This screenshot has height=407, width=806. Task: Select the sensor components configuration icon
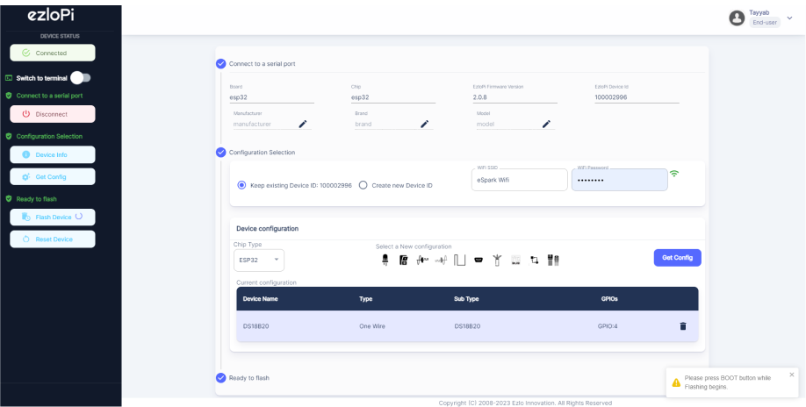point(553,261)
